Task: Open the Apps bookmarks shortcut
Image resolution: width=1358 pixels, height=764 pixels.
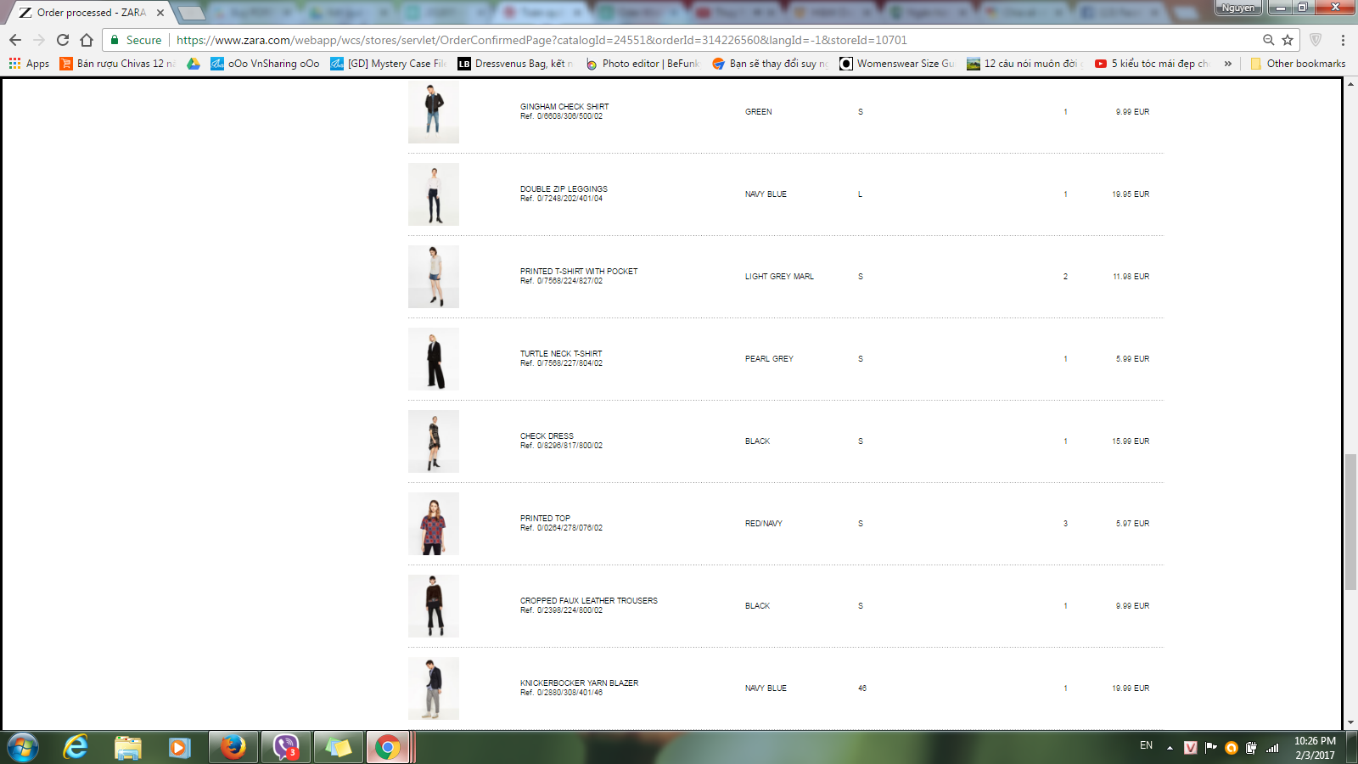Action: coord(29,64)
